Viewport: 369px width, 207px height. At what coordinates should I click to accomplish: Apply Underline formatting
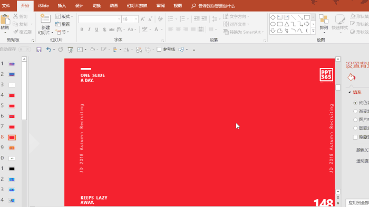pyautogui.click(x=96, y=29)
